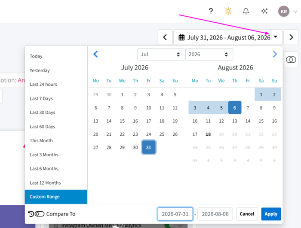Show previous month in calendar
Screen dimensions: 301x228
(95, 54)
